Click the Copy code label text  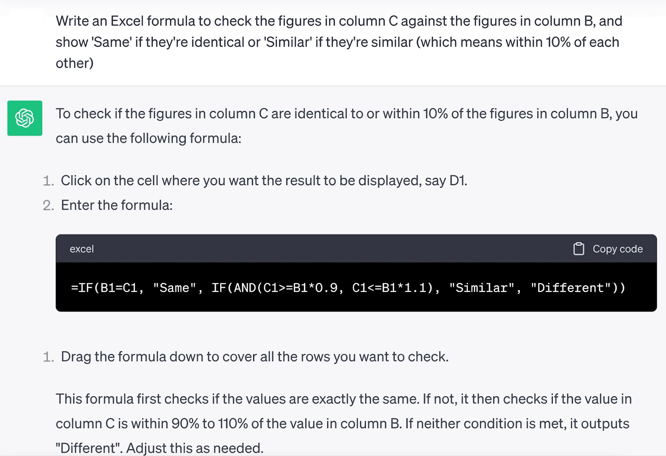coord(617,248)
